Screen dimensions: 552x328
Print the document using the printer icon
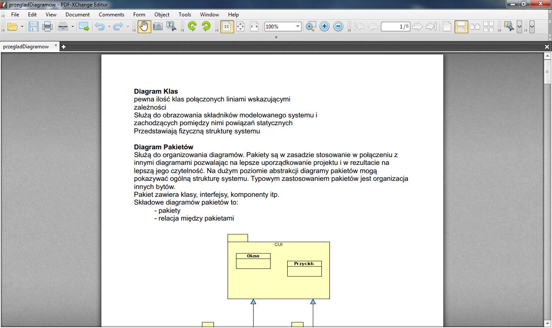point(47,27)
